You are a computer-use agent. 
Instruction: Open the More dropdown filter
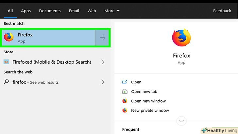pyautogui.click(x=112, y=11)
